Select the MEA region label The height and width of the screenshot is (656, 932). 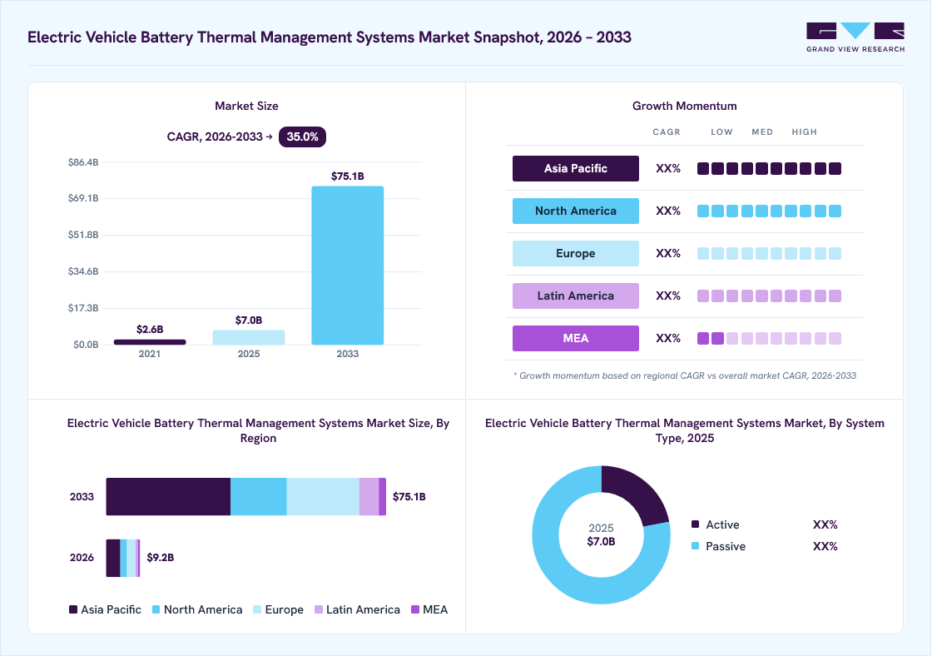[x=575, y=339]
